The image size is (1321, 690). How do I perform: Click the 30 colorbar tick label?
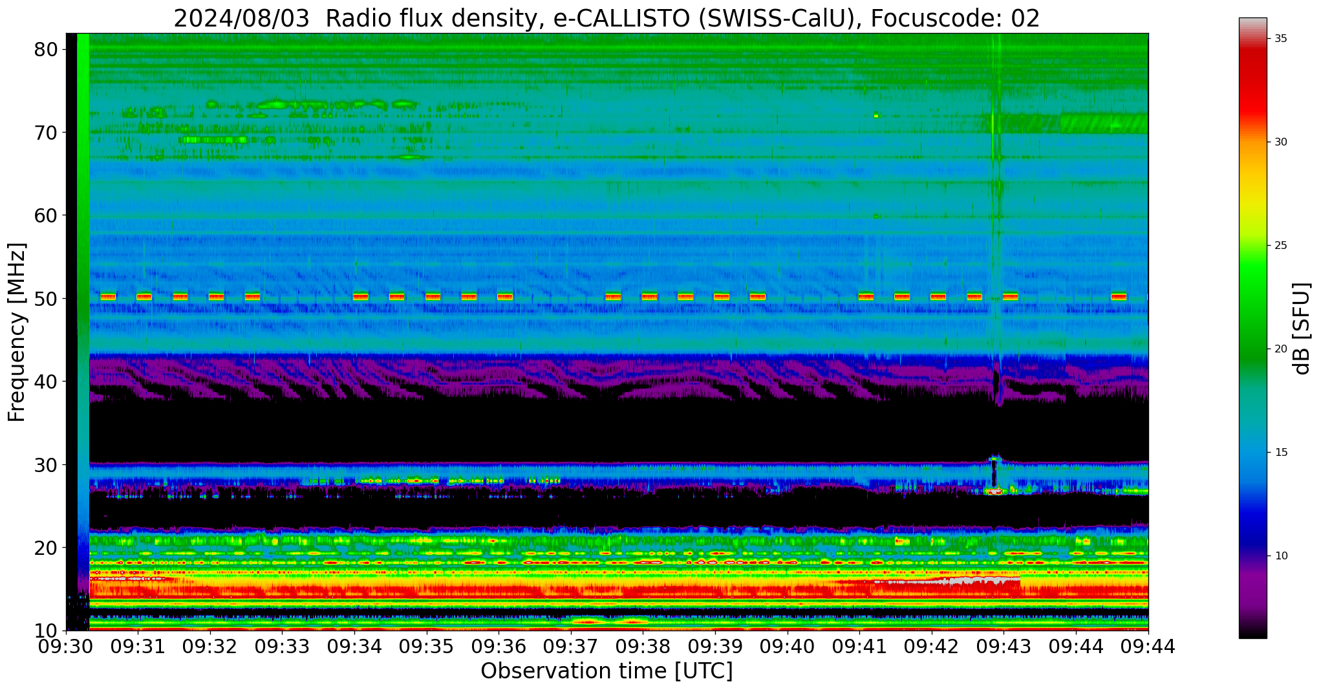click(x=1280, y=142)
